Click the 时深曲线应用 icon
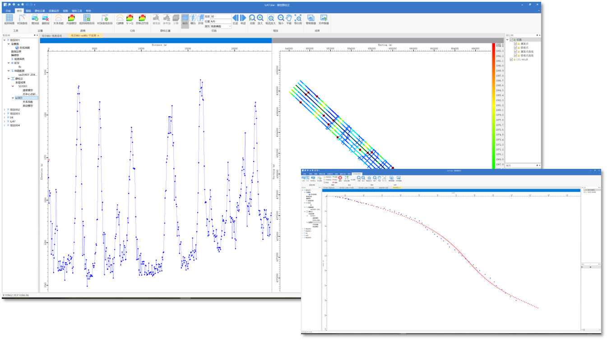 [x=105, y=18]
